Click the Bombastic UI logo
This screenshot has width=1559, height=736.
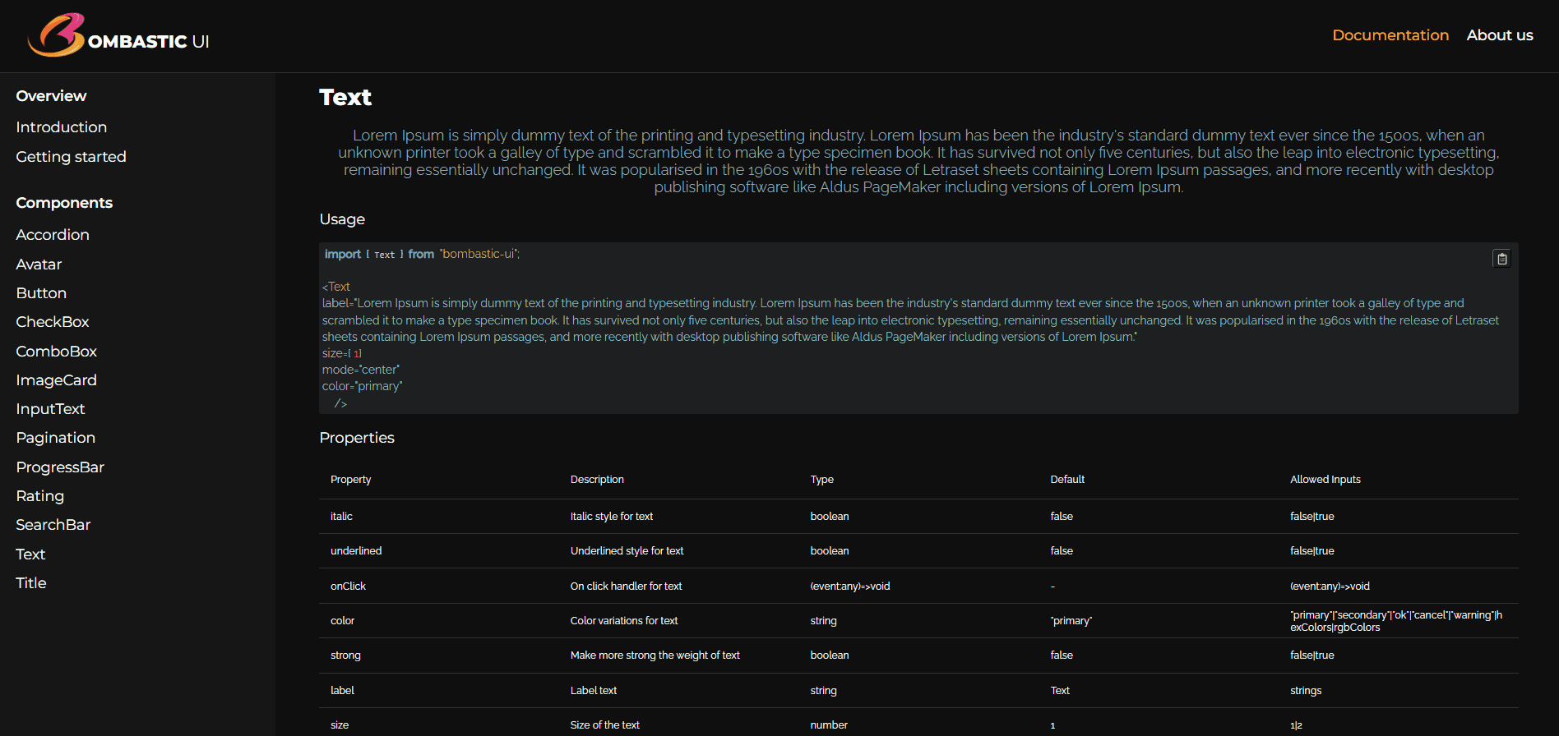119,35
